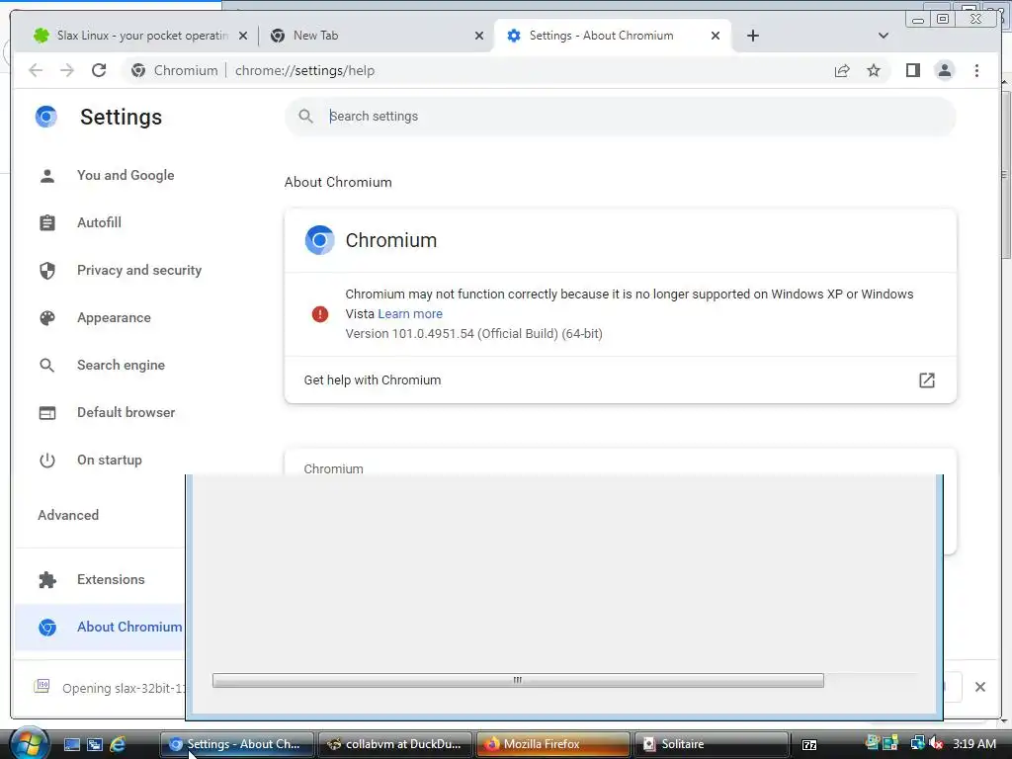Click the 7z tray icon

[x=809, y=745]
